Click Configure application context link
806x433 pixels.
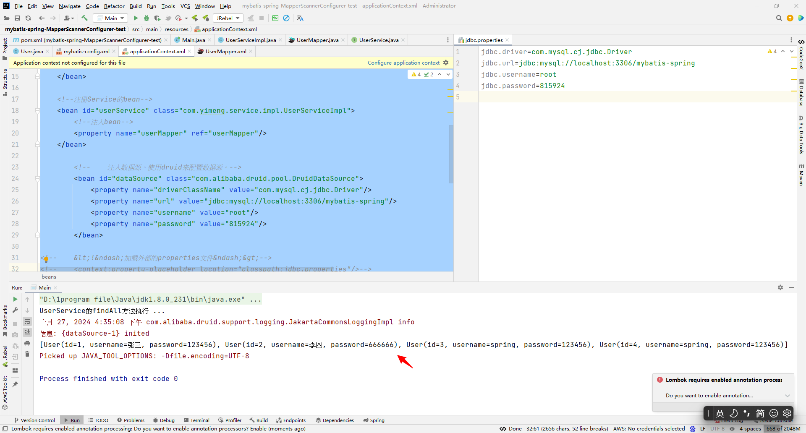click(x=403, y=63)
